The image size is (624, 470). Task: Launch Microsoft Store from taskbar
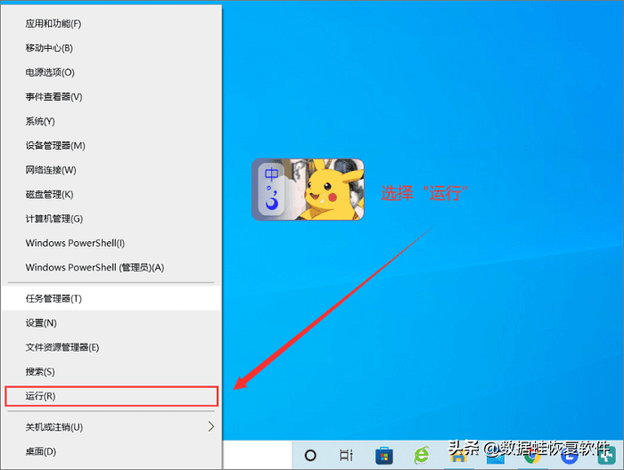point(384,455)
